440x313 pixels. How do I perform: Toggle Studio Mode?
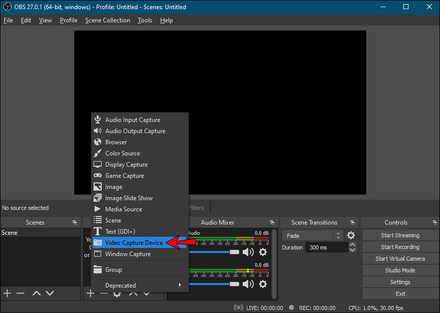tap(400, 270)
